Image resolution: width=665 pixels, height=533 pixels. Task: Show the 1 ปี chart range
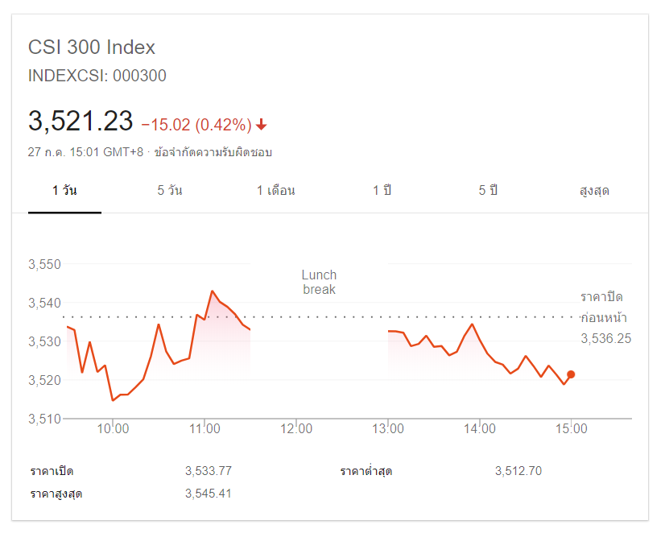point(382,191)
